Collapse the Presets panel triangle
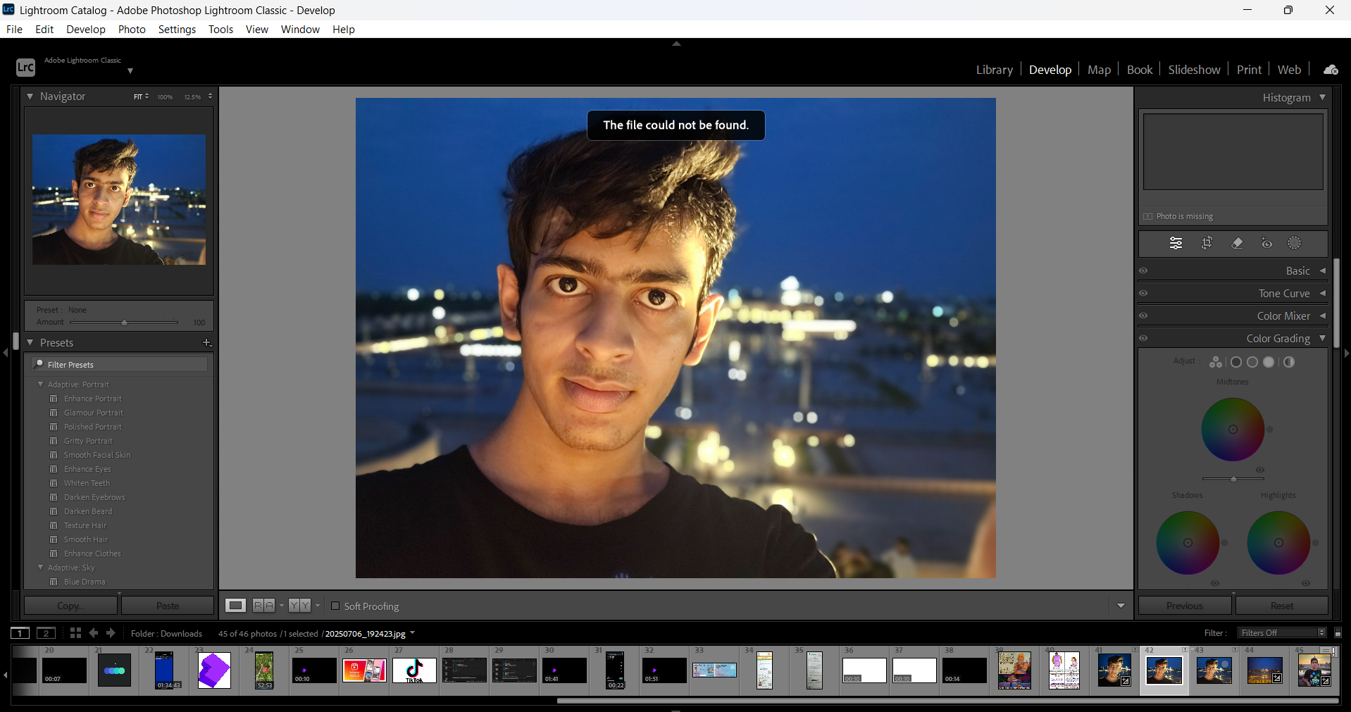1351x712 pixels. [30, 342]
